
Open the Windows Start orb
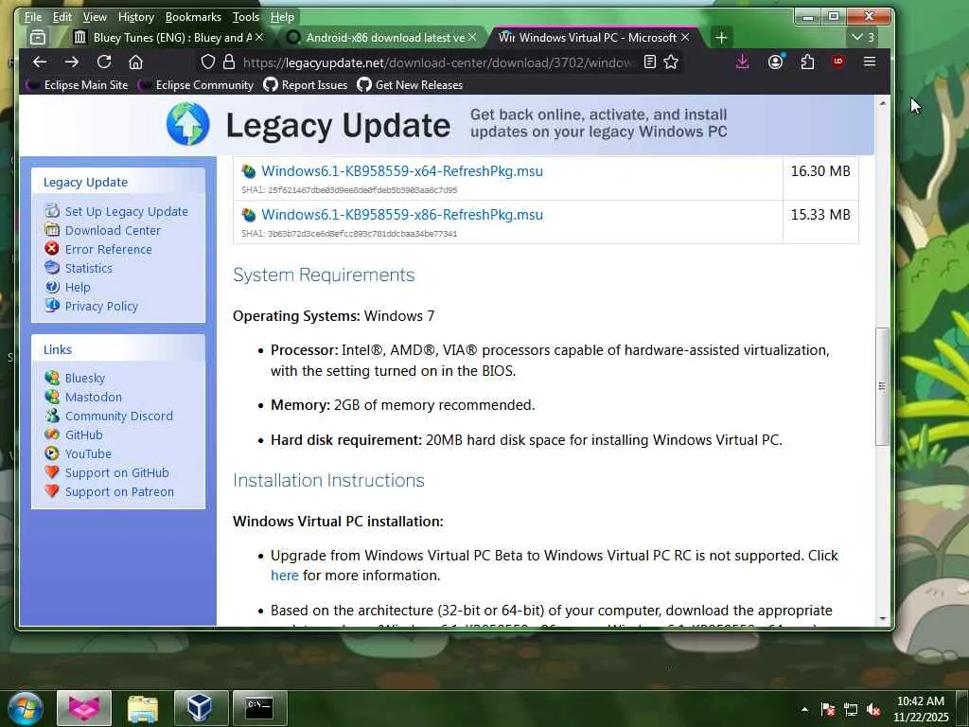pos(26,708)
